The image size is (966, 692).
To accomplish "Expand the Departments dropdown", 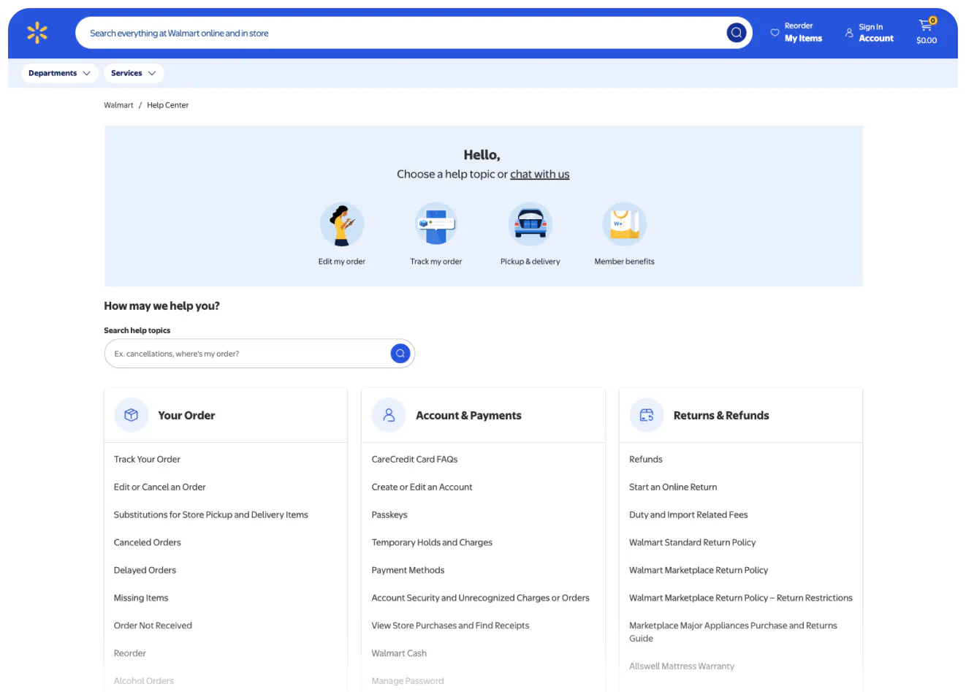I will (59, 73).
